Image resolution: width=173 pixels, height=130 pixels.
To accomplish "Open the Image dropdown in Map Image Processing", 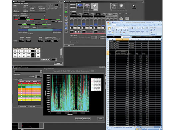I will point(41,71).
